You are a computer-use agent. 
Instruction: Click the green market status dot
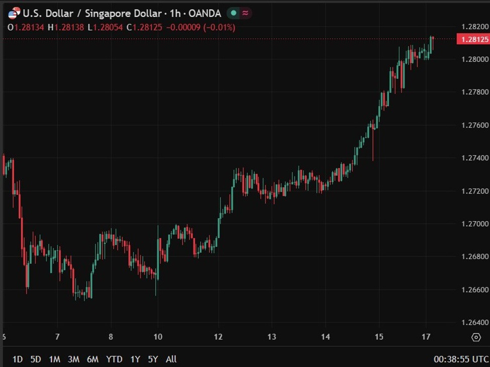(233, 13)
